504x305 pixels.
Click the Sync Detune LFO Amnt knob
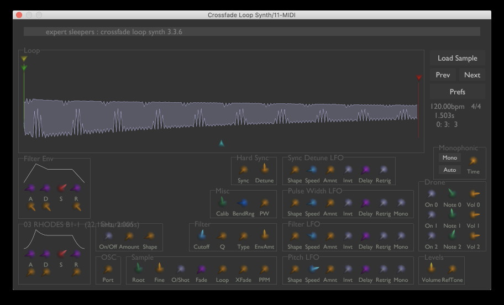pyautogui.click(x=330, y=170)
